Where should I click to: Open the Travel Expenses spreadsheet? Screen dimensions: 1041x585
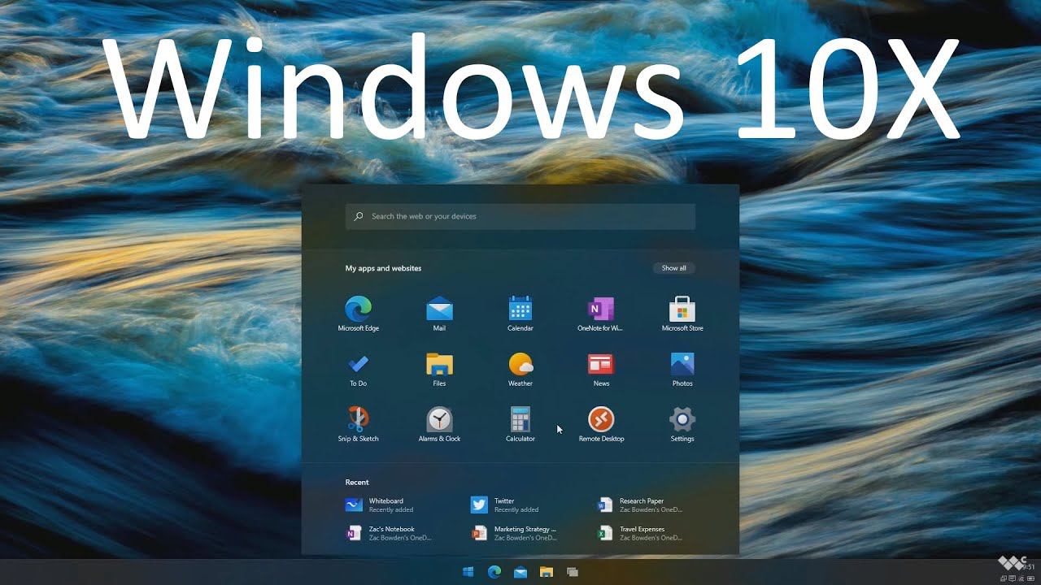click(639, 533)
